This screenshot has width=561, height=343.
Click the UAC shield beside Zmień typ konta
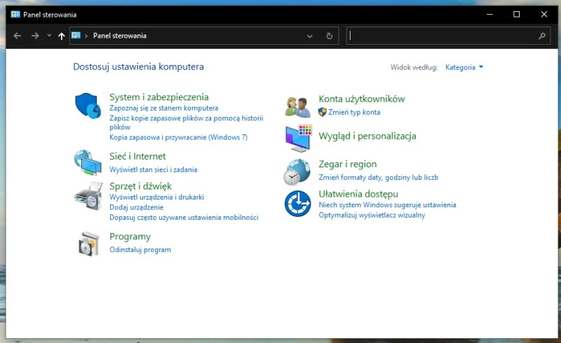pyautogui.click(x=322, y=112)
